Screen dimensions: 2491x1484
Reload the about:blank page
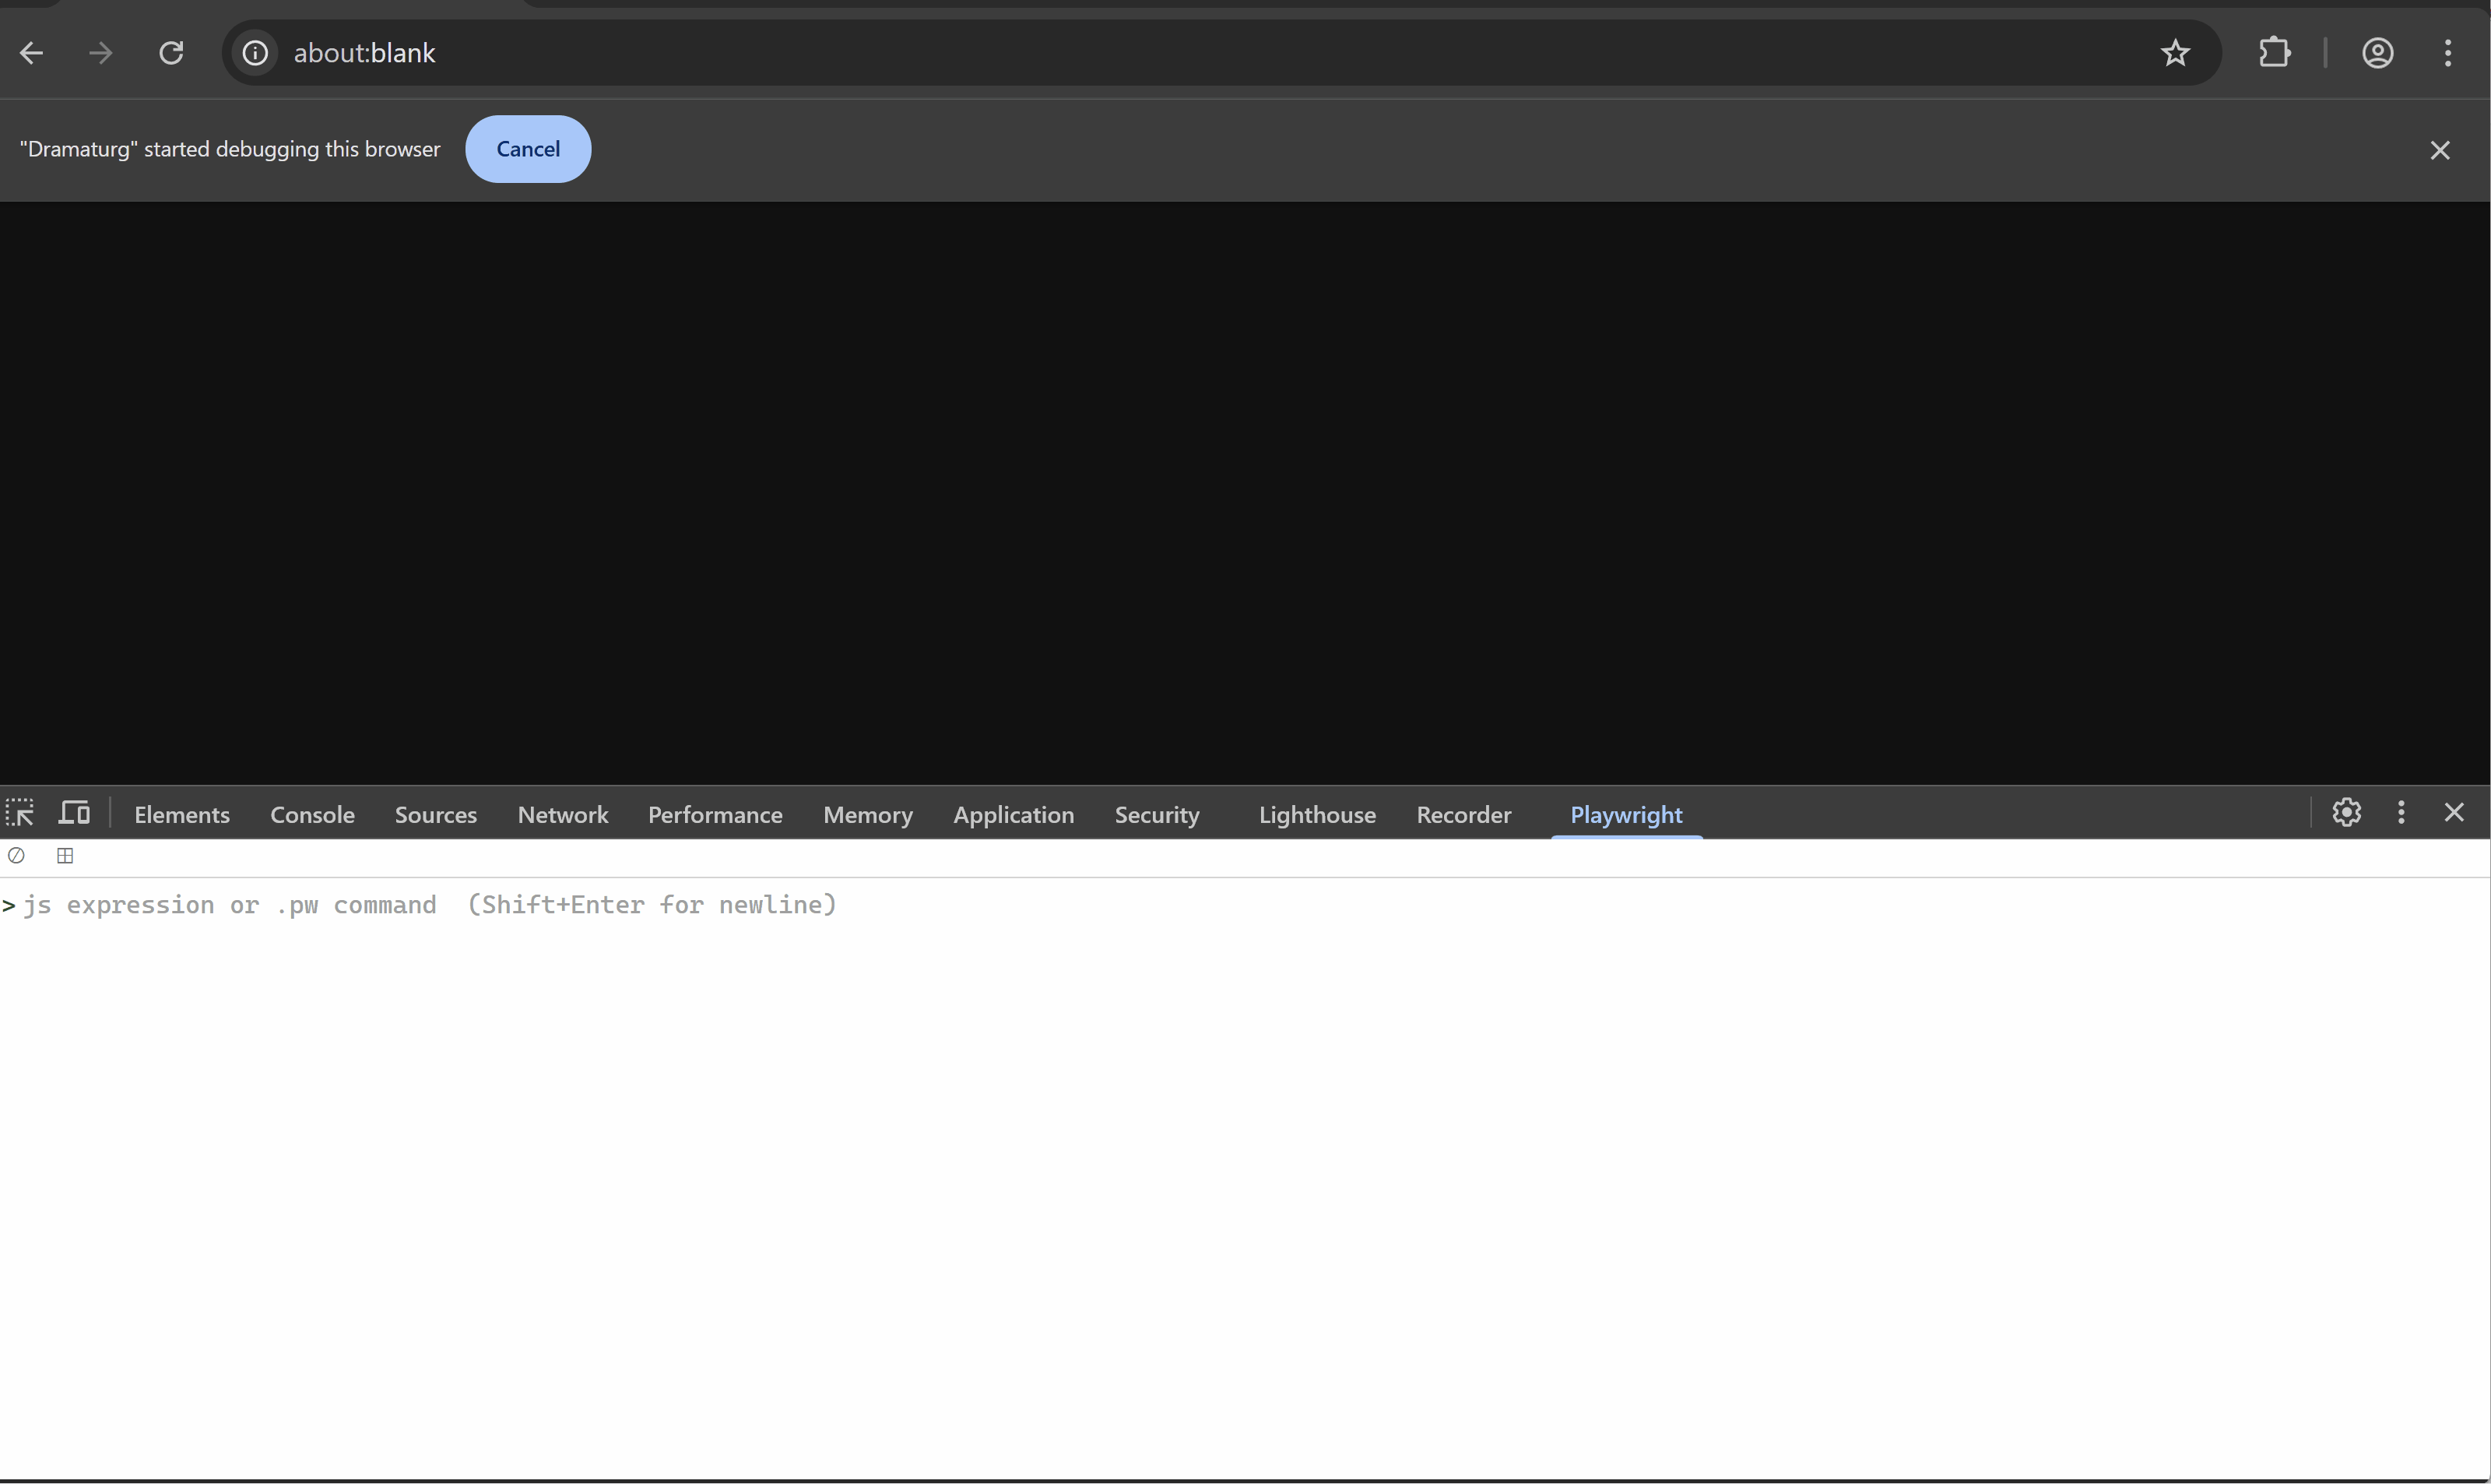click(x=171, y=53)
